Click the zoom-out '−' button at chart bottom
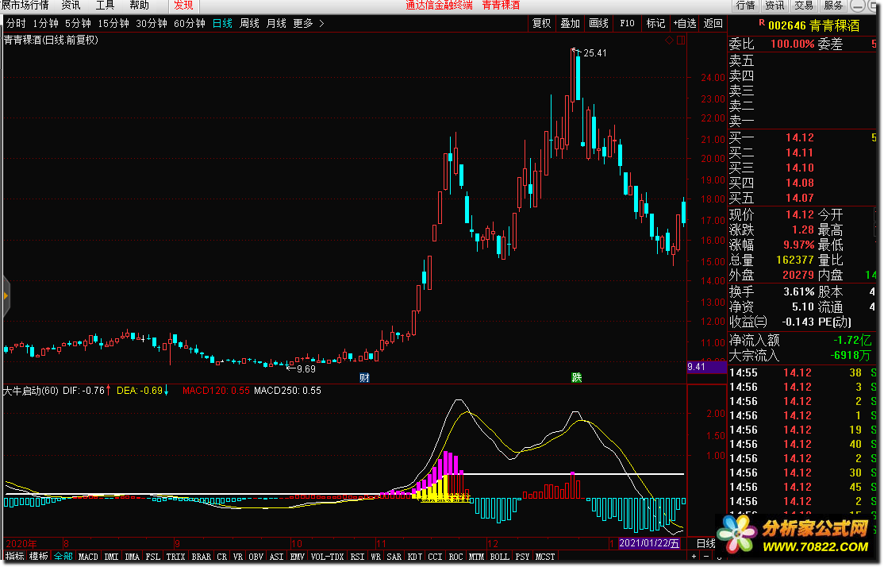Screen dimensions: 884x567 705,557
